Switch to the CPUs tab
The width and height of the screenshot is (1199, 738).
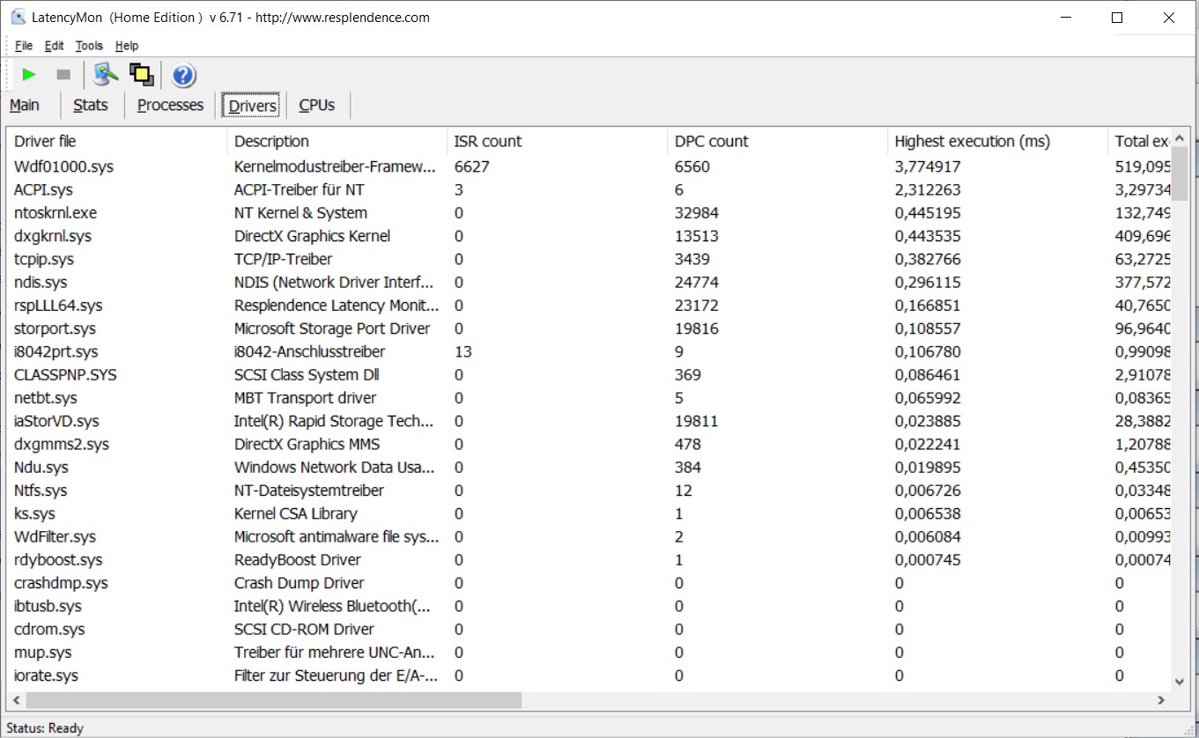click(317, 105)
